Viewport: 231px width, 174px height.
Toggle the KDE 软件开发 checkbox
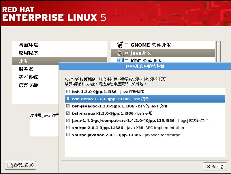(126, 61)
